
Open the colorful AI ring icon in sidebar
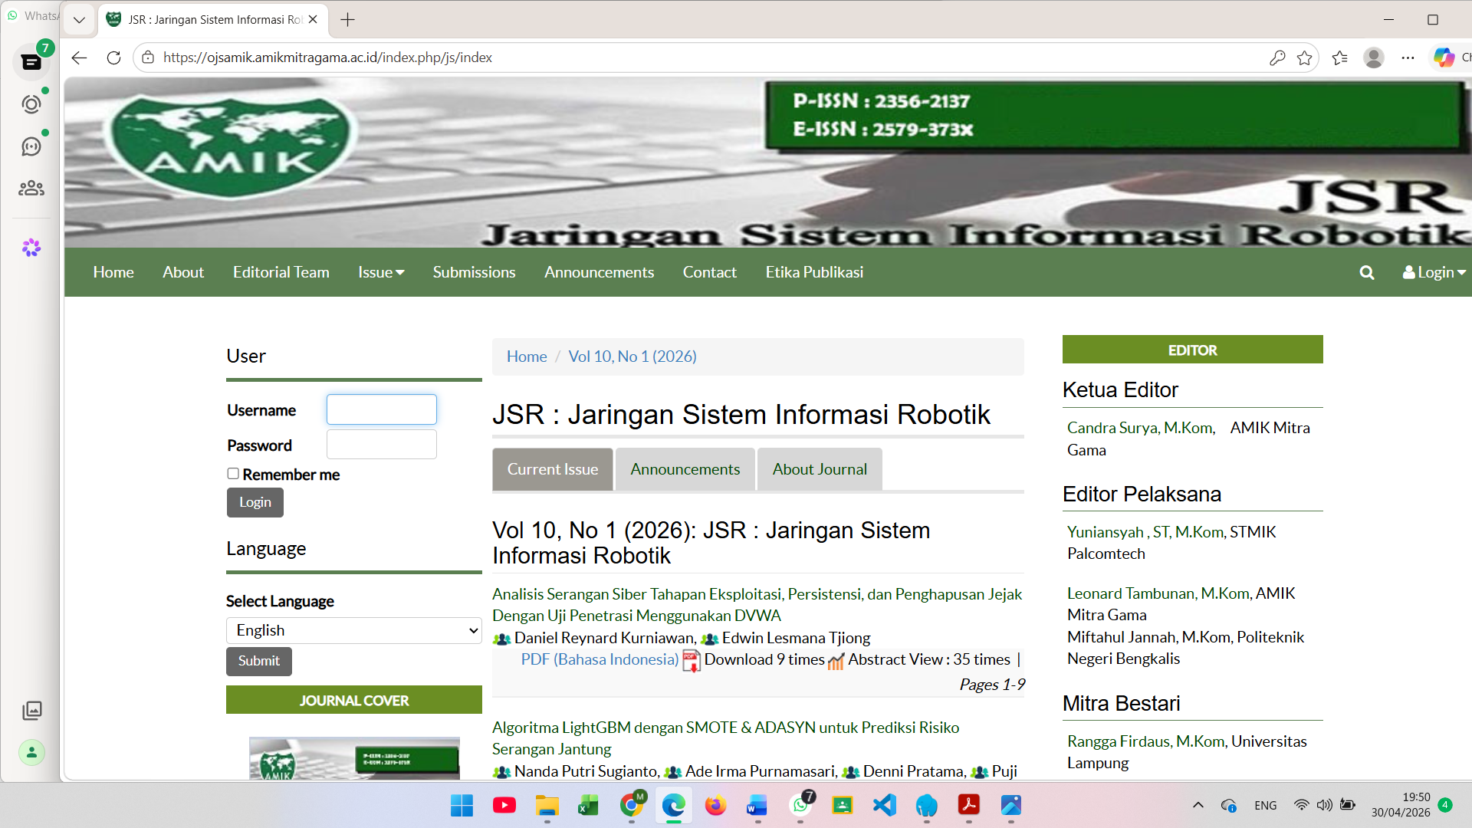(x=31, y=248)
